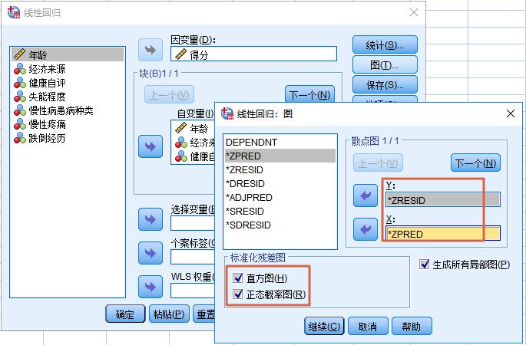Click the 因变量 field containing 得分
Screen dimensions: 526x345
coord(253,54)
